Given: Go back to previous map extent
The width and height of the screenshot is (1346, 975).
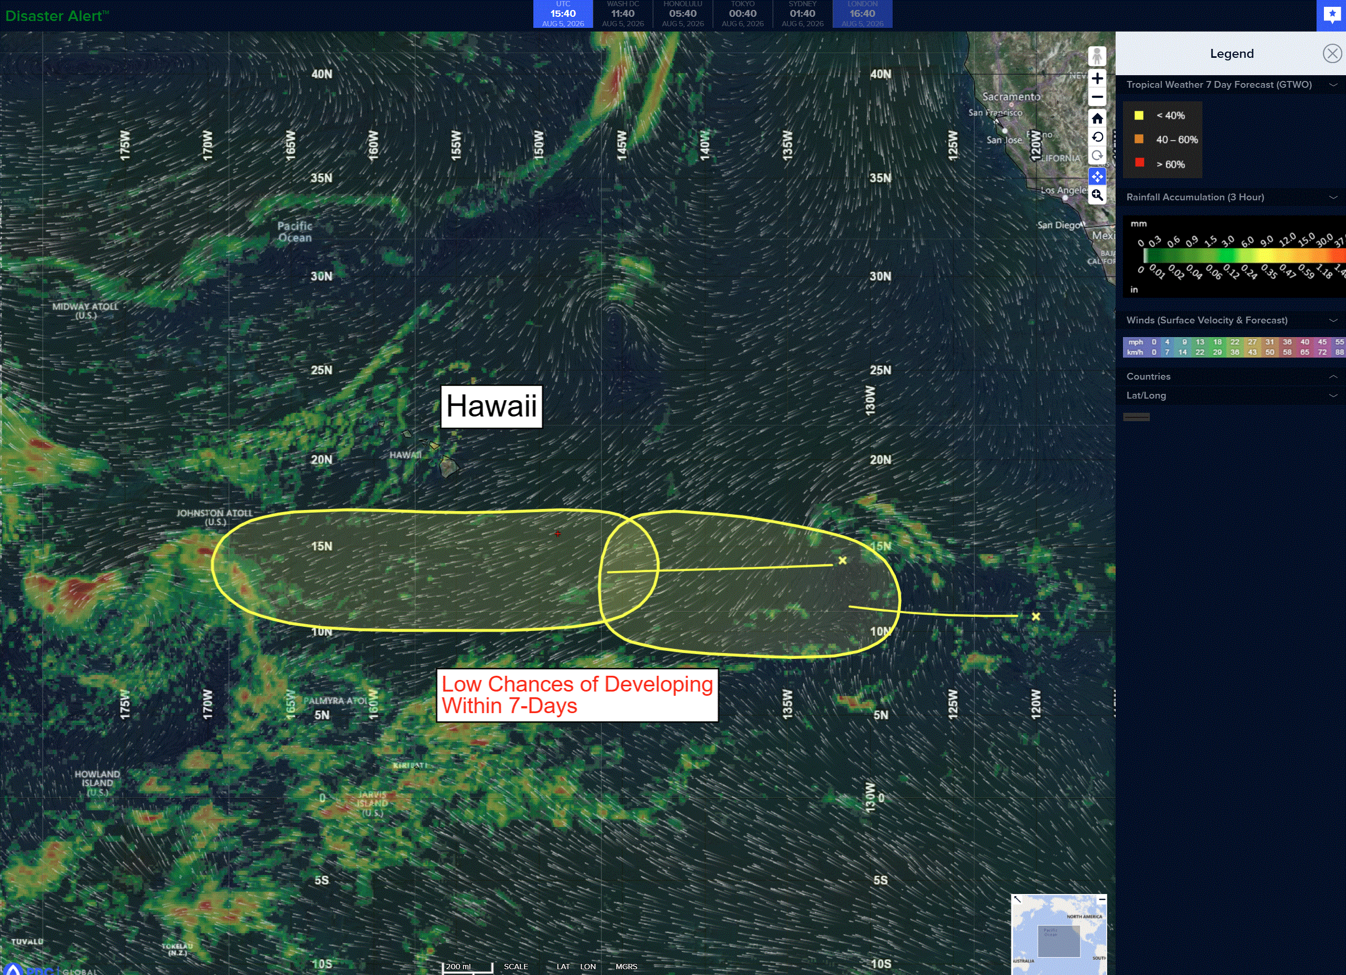Looking at the screenshot, I should coord(1097,137).
